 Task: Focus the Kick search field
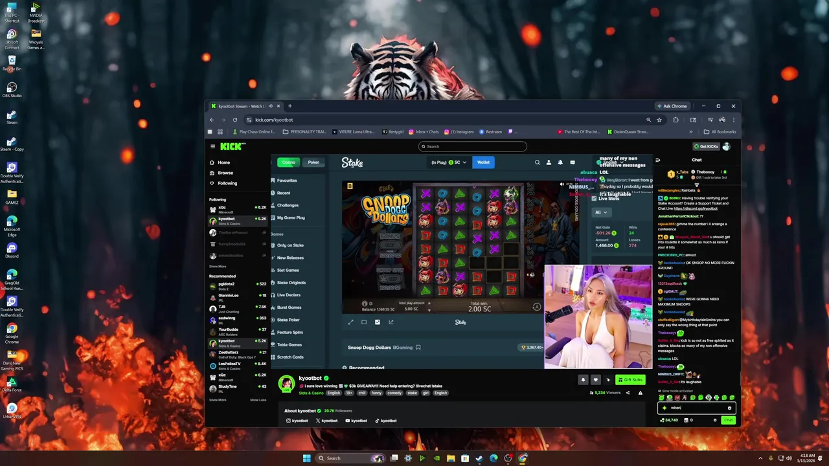(x=472, y=146)
